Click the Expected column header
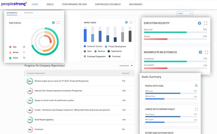 [x=125, y=73]
